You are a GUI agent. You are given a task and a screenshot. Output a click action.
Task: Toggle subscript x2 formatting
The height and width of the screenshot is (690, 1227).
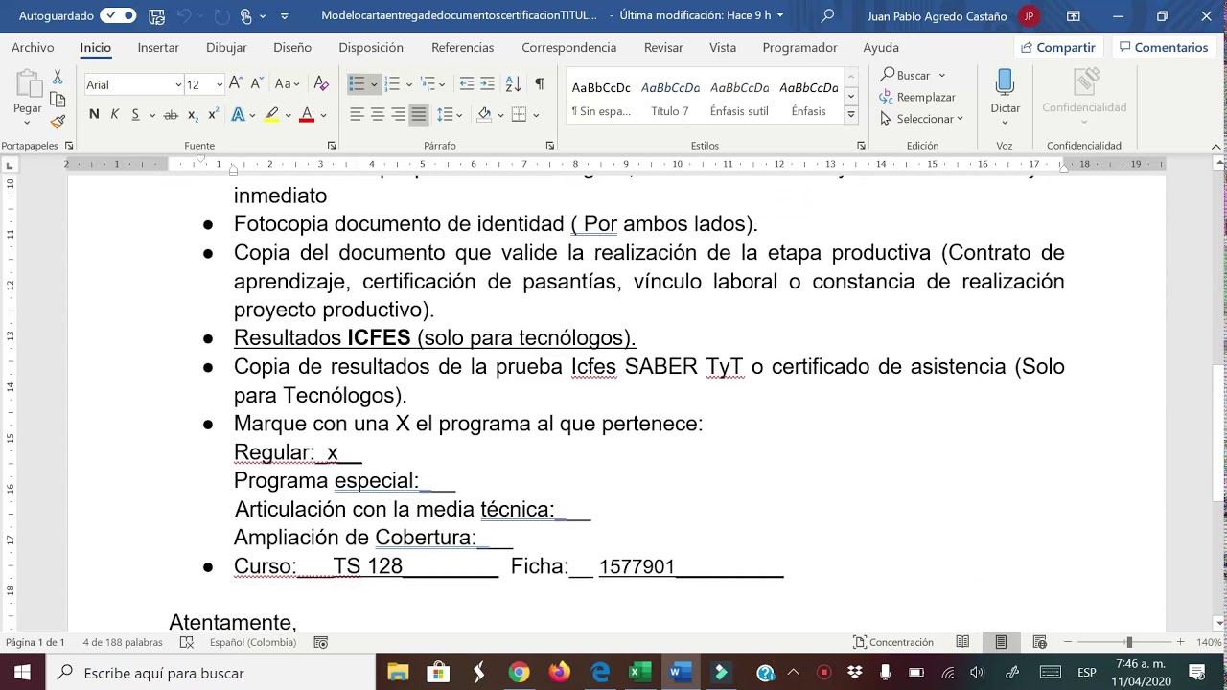[193, 114]
